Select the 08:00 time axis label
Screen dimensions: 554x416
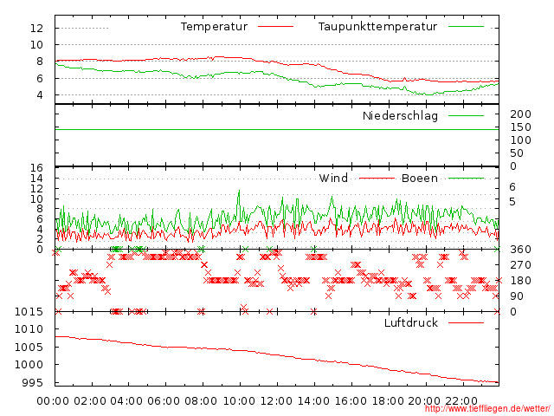click(x=202, y=401)
